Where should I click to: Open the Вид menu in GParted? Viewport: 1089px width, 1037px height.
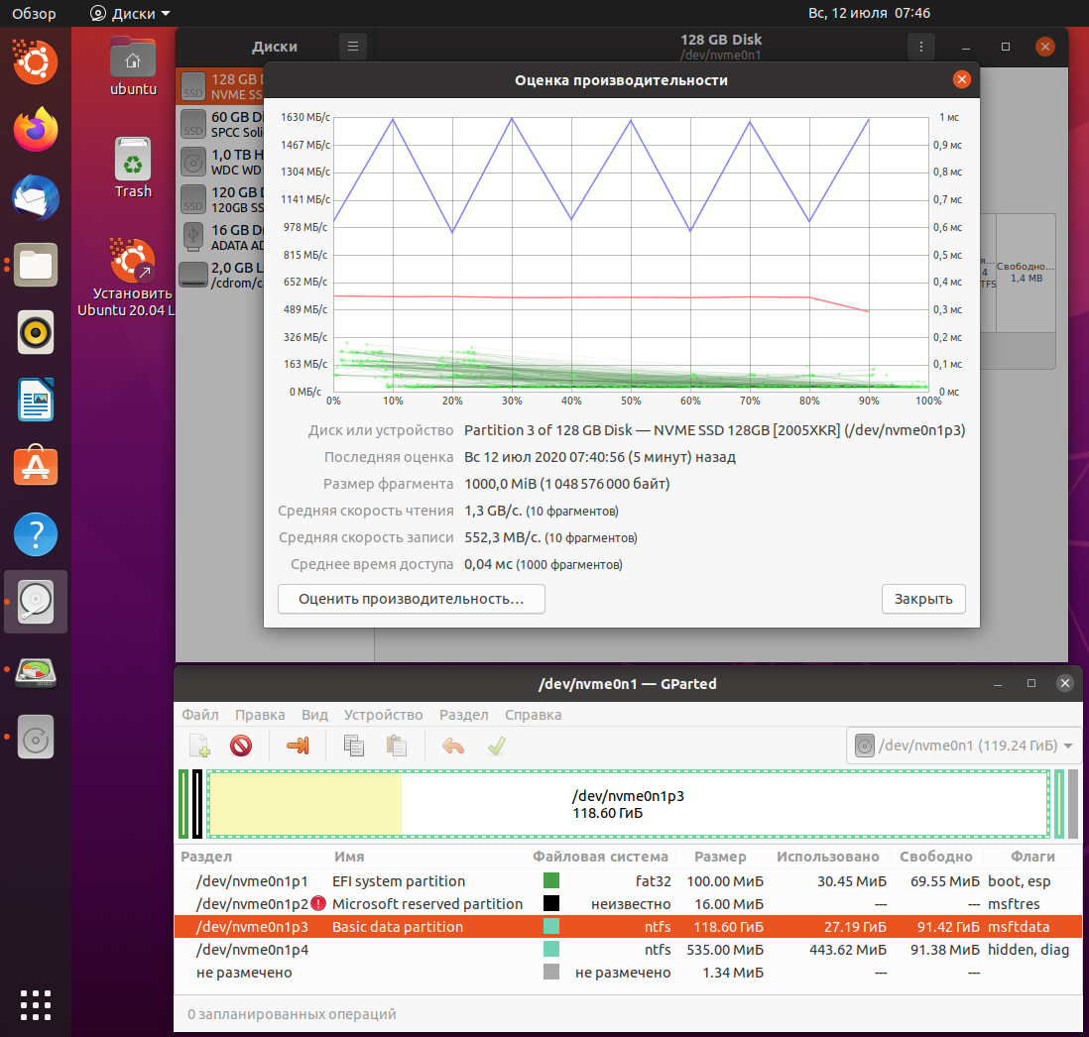point(314,715)
